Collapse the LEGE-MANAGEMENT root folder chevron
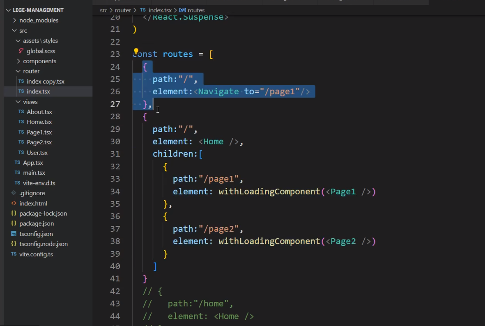 click(8, 10)
